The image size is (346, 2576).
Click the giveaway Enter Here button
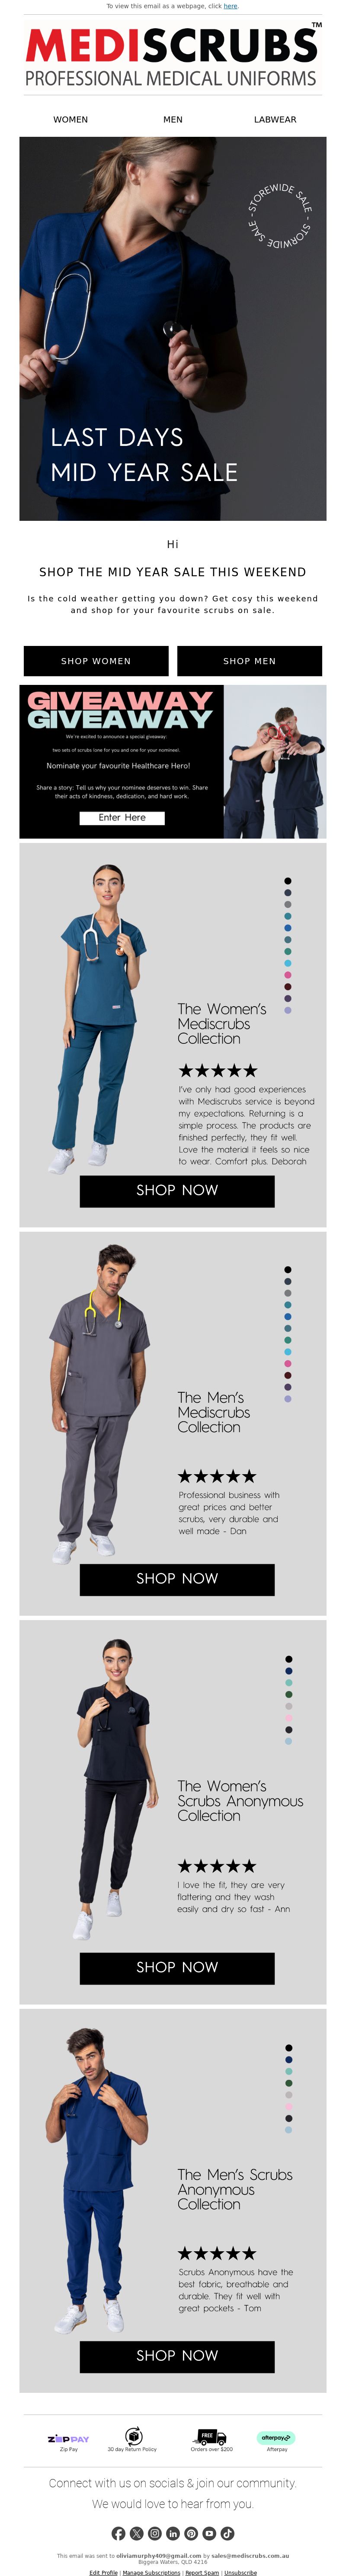pos(122,817)
